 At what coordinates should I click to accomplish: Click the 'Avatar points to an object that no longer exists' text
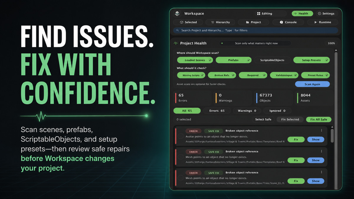217,136
